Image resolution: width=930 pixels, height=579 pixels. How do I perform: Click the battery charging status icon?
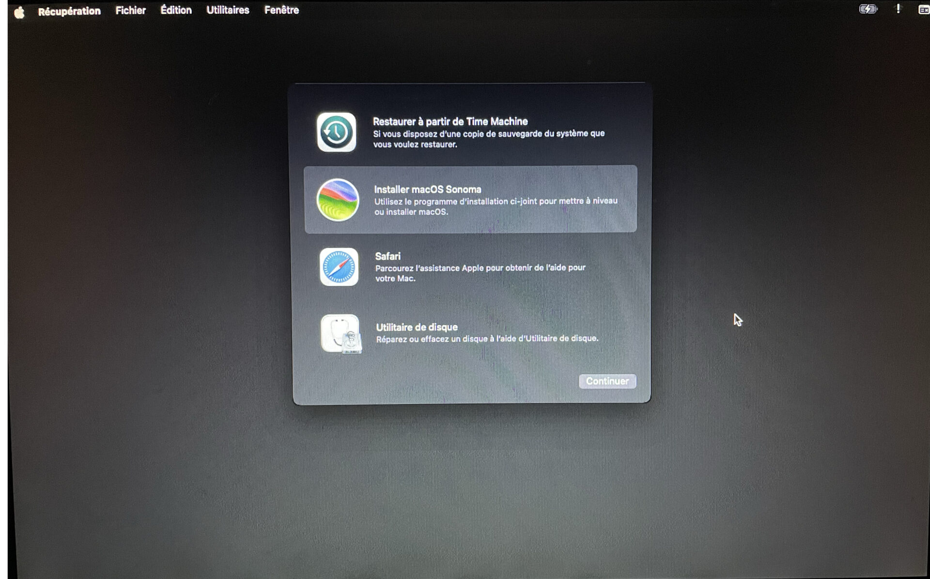point(868,9)
